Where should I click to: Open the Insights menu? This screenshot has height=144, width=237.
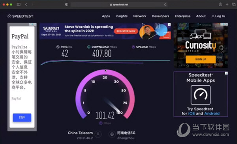(x=122, y=16)
